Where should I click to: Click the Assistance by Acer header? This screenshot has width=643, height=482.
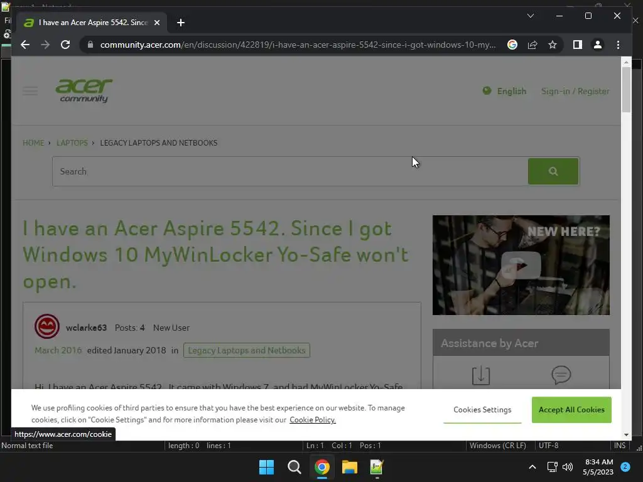pos(521,343)
